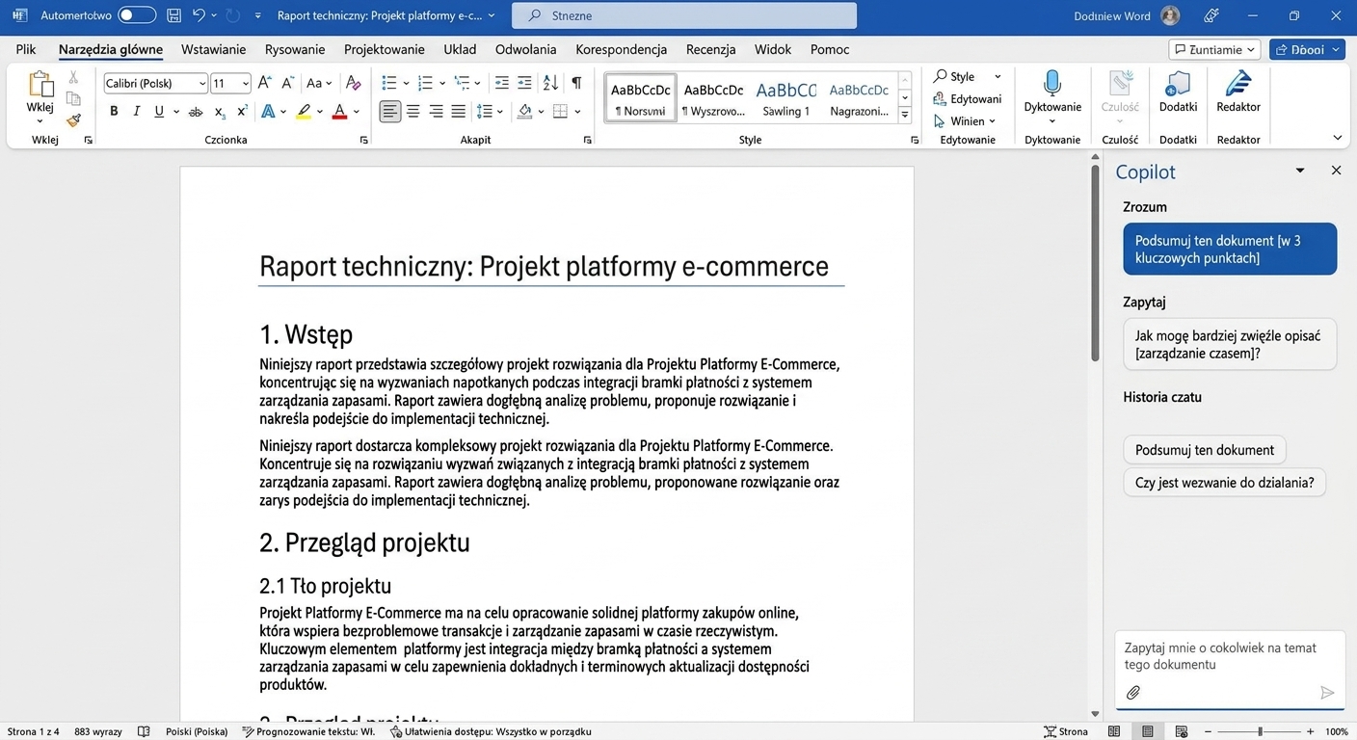Decrease font size with smaller A icon
1357x740 pixels.
[x=288, y=83]
